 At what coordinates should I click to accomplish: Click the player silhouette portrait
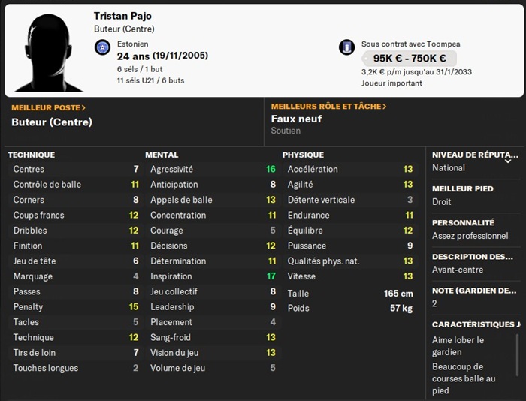(48, 51)
